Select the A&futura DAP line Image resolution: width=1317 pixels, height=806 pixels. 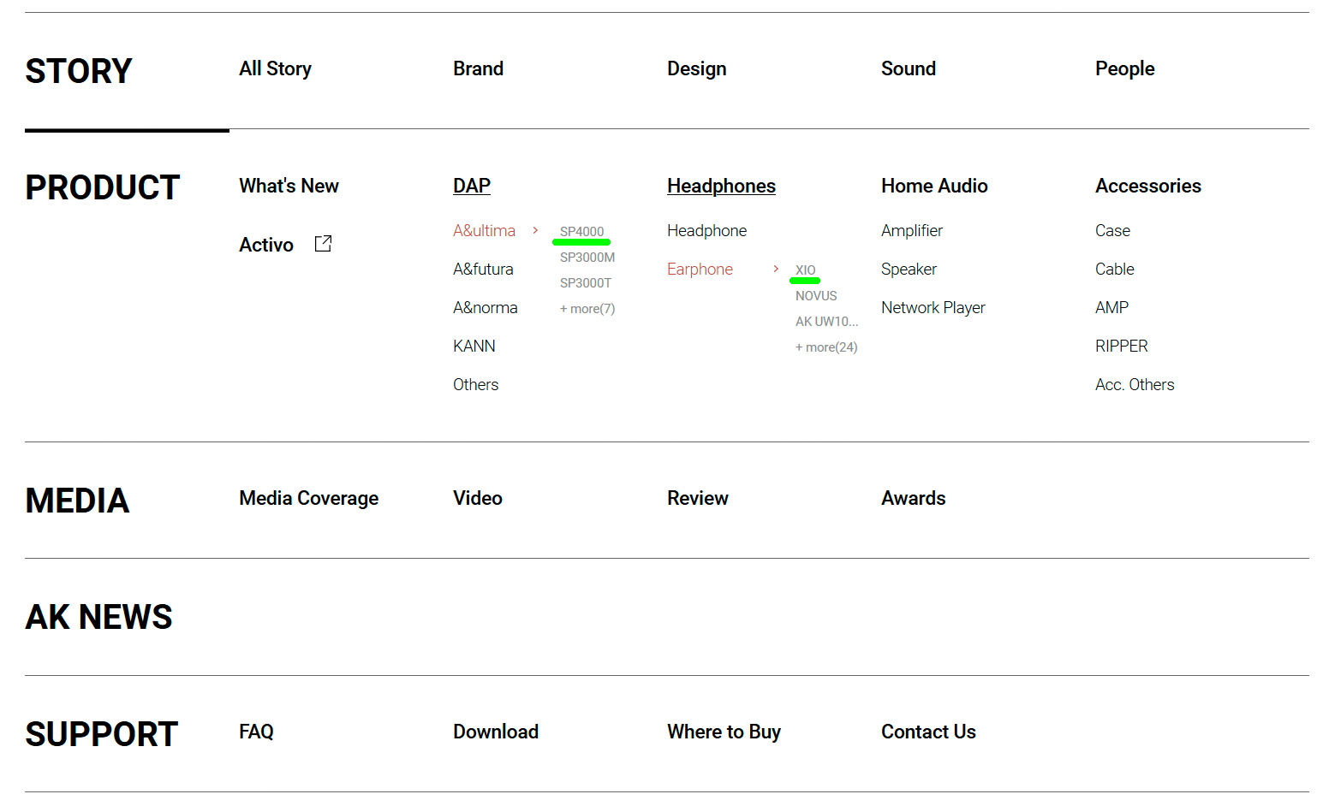click(483, 269)
